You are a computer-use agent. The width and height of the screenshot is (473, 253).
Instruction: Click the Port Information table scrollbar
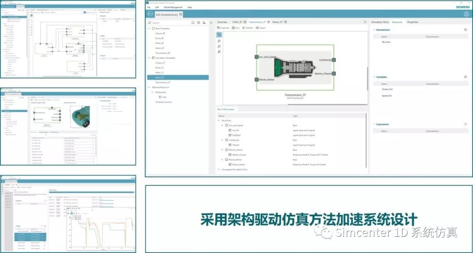click(366, 140)
